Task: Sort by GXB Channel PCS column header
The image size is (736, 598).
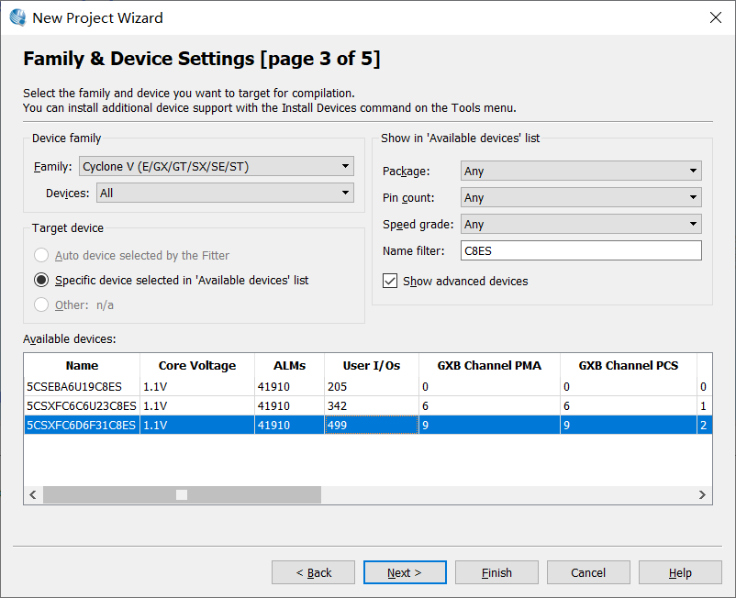Action: [x=629, y=365]
